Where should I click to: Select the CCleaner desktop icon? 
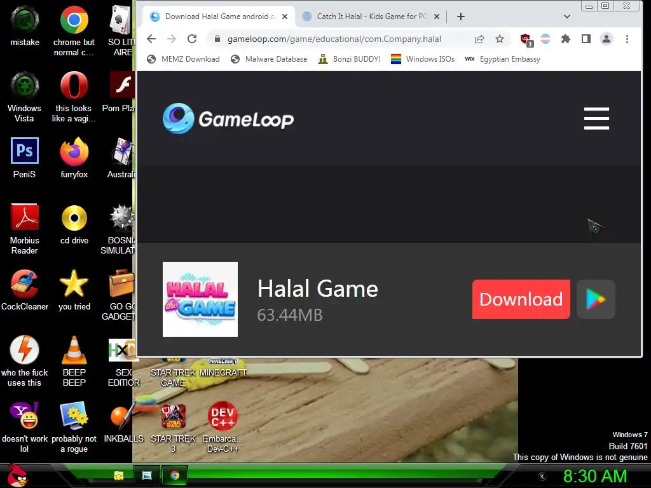[25, 290]
